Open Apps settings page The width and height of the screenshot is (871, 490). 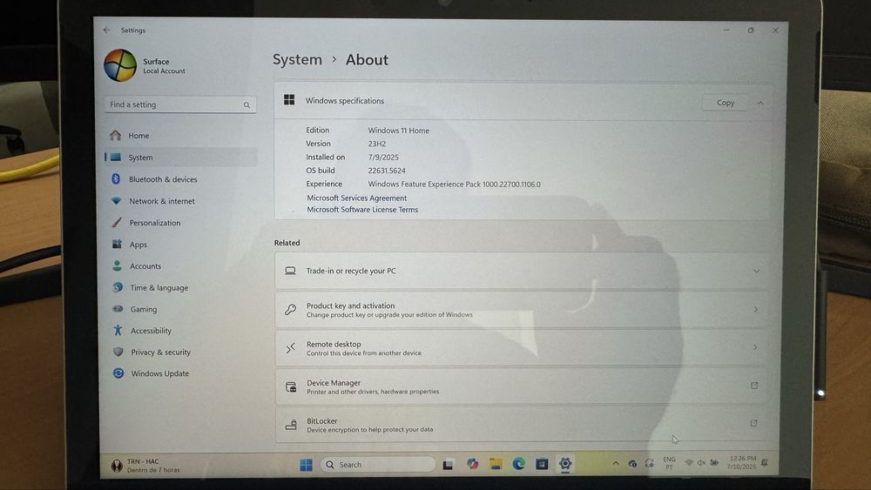coord(180,245)
